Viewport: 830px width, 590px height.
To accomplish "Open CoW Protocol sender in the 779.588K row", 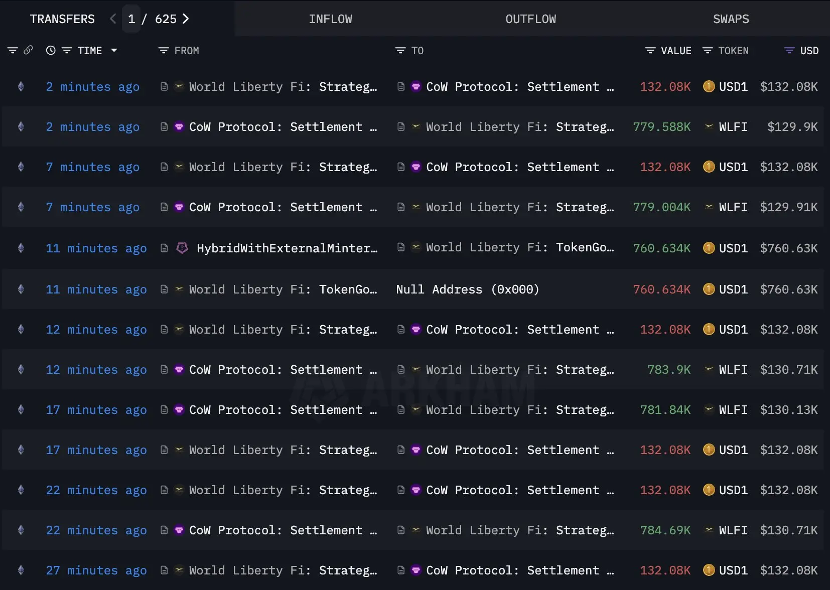I will 283,127.
